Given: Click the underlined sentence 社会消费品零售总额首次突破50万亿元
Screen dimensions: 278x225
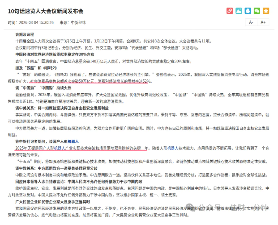Looking at the screenshot, I should tap(63, 81).
